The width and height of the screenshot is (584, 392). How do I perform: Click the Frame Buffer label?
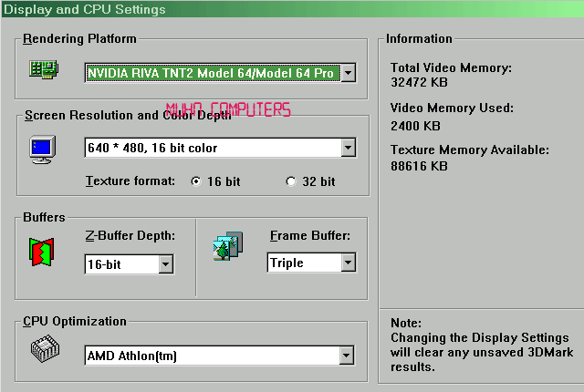click(x=310, y=236)
